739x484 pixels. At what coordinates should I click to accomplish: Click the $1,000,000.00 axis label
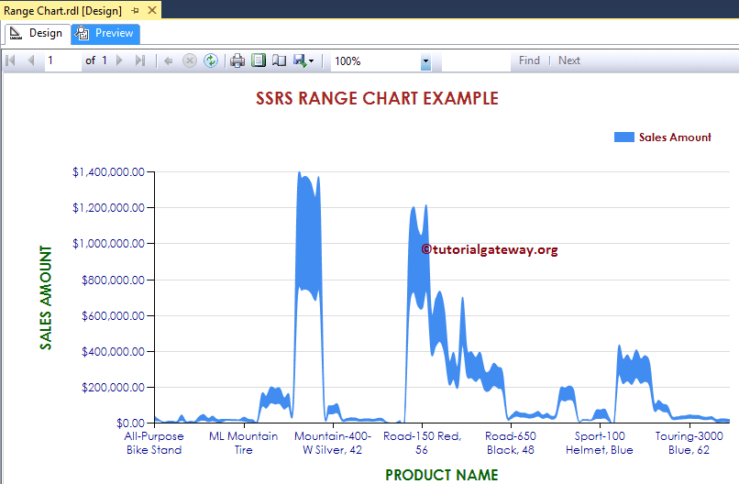pyautogui.click(x=108, y=244)
